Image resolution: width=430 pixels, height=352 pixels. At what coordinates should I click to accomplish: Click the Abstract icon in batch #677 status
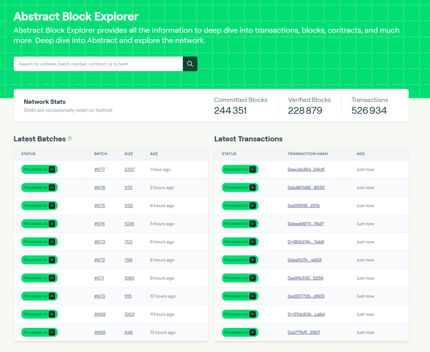tap(52, 169)
